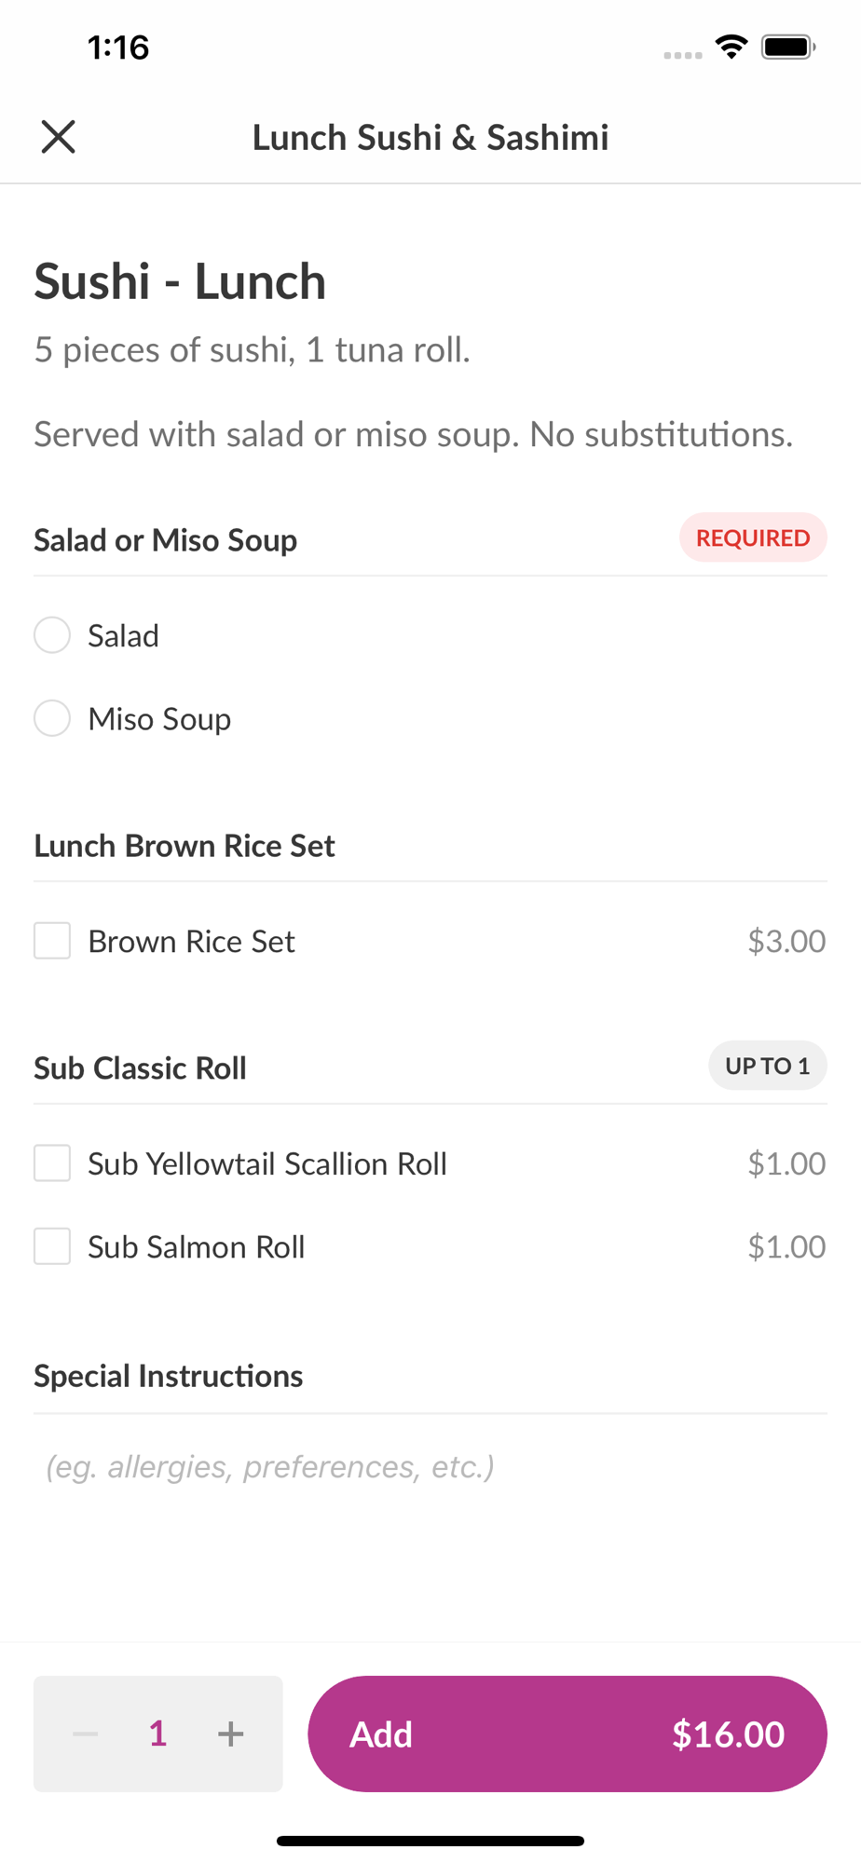The width and height of the screenshot is (861, 1863).
Task: Tap the Add $16.00 button
Action: pyautogui.click(x=567, y=1734)
